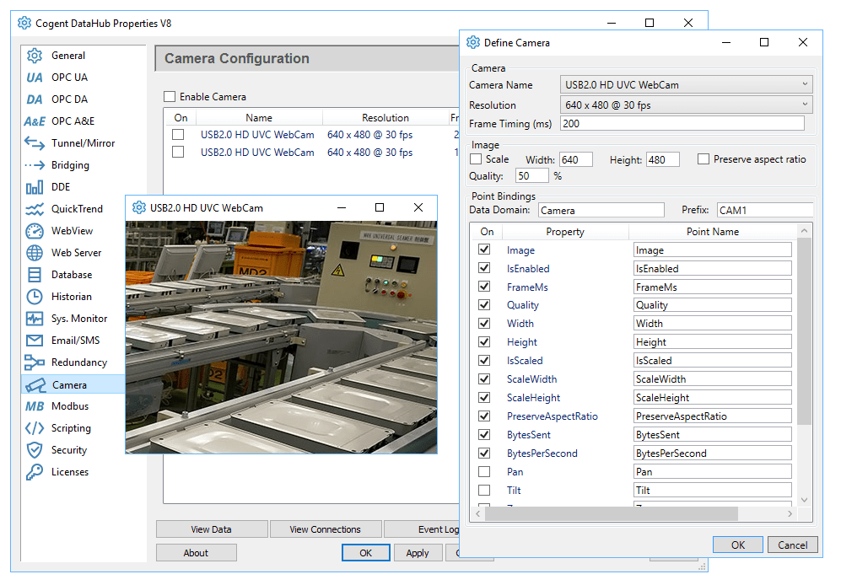Open the Resolution dropdown

[686, 105]
